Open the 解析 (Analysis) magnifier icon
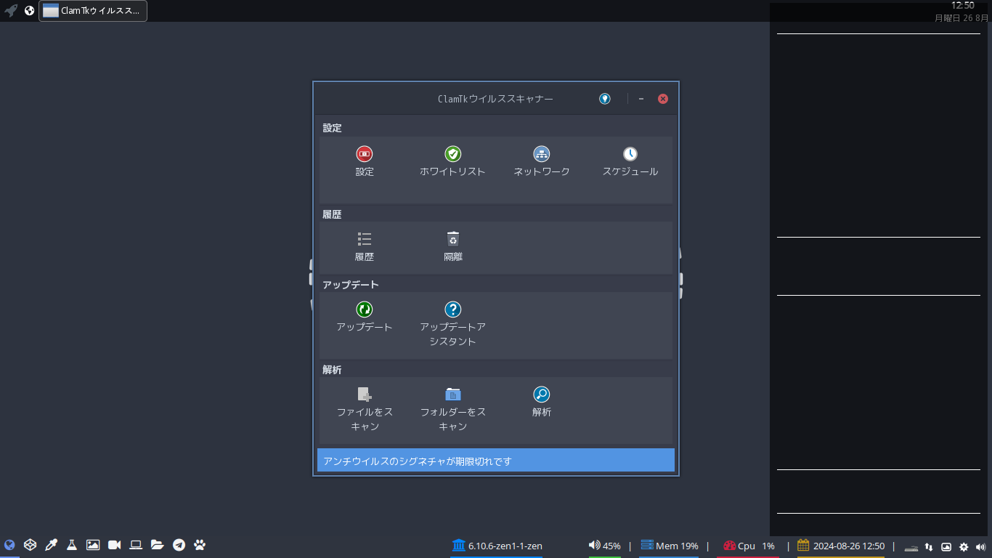The height and width of the screenshot is (558, 992). click(x=542, y=395)
